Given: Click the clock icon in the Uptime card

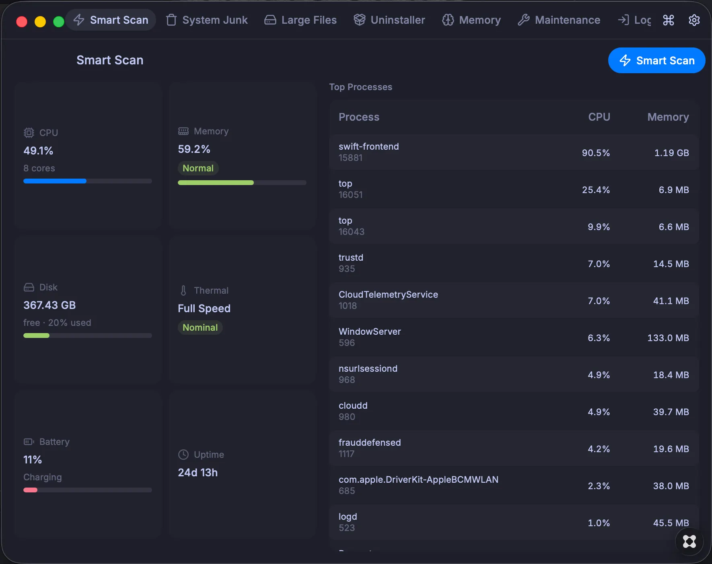Looking at the screenshot, I should click(x=183, y=455).
